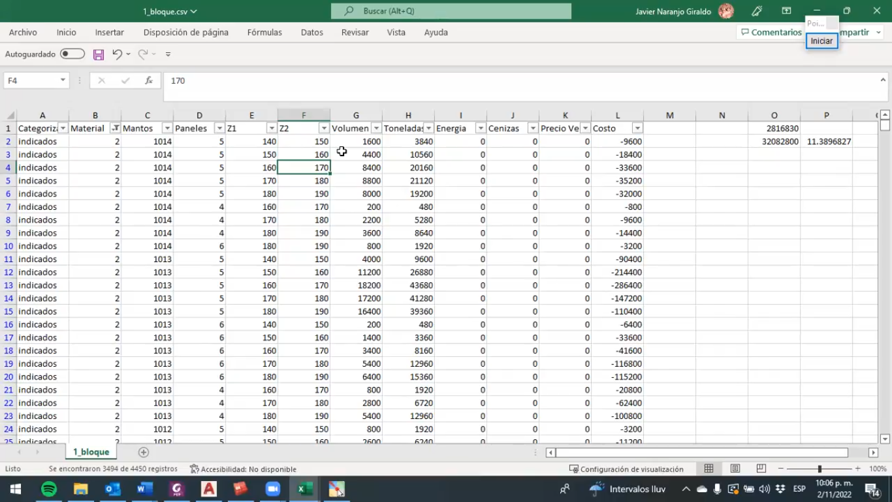The height and width of the screenshot is (502, 892).
Task: Open the Customize Quick Access Toolbar arrow
Action: (168, 54)
